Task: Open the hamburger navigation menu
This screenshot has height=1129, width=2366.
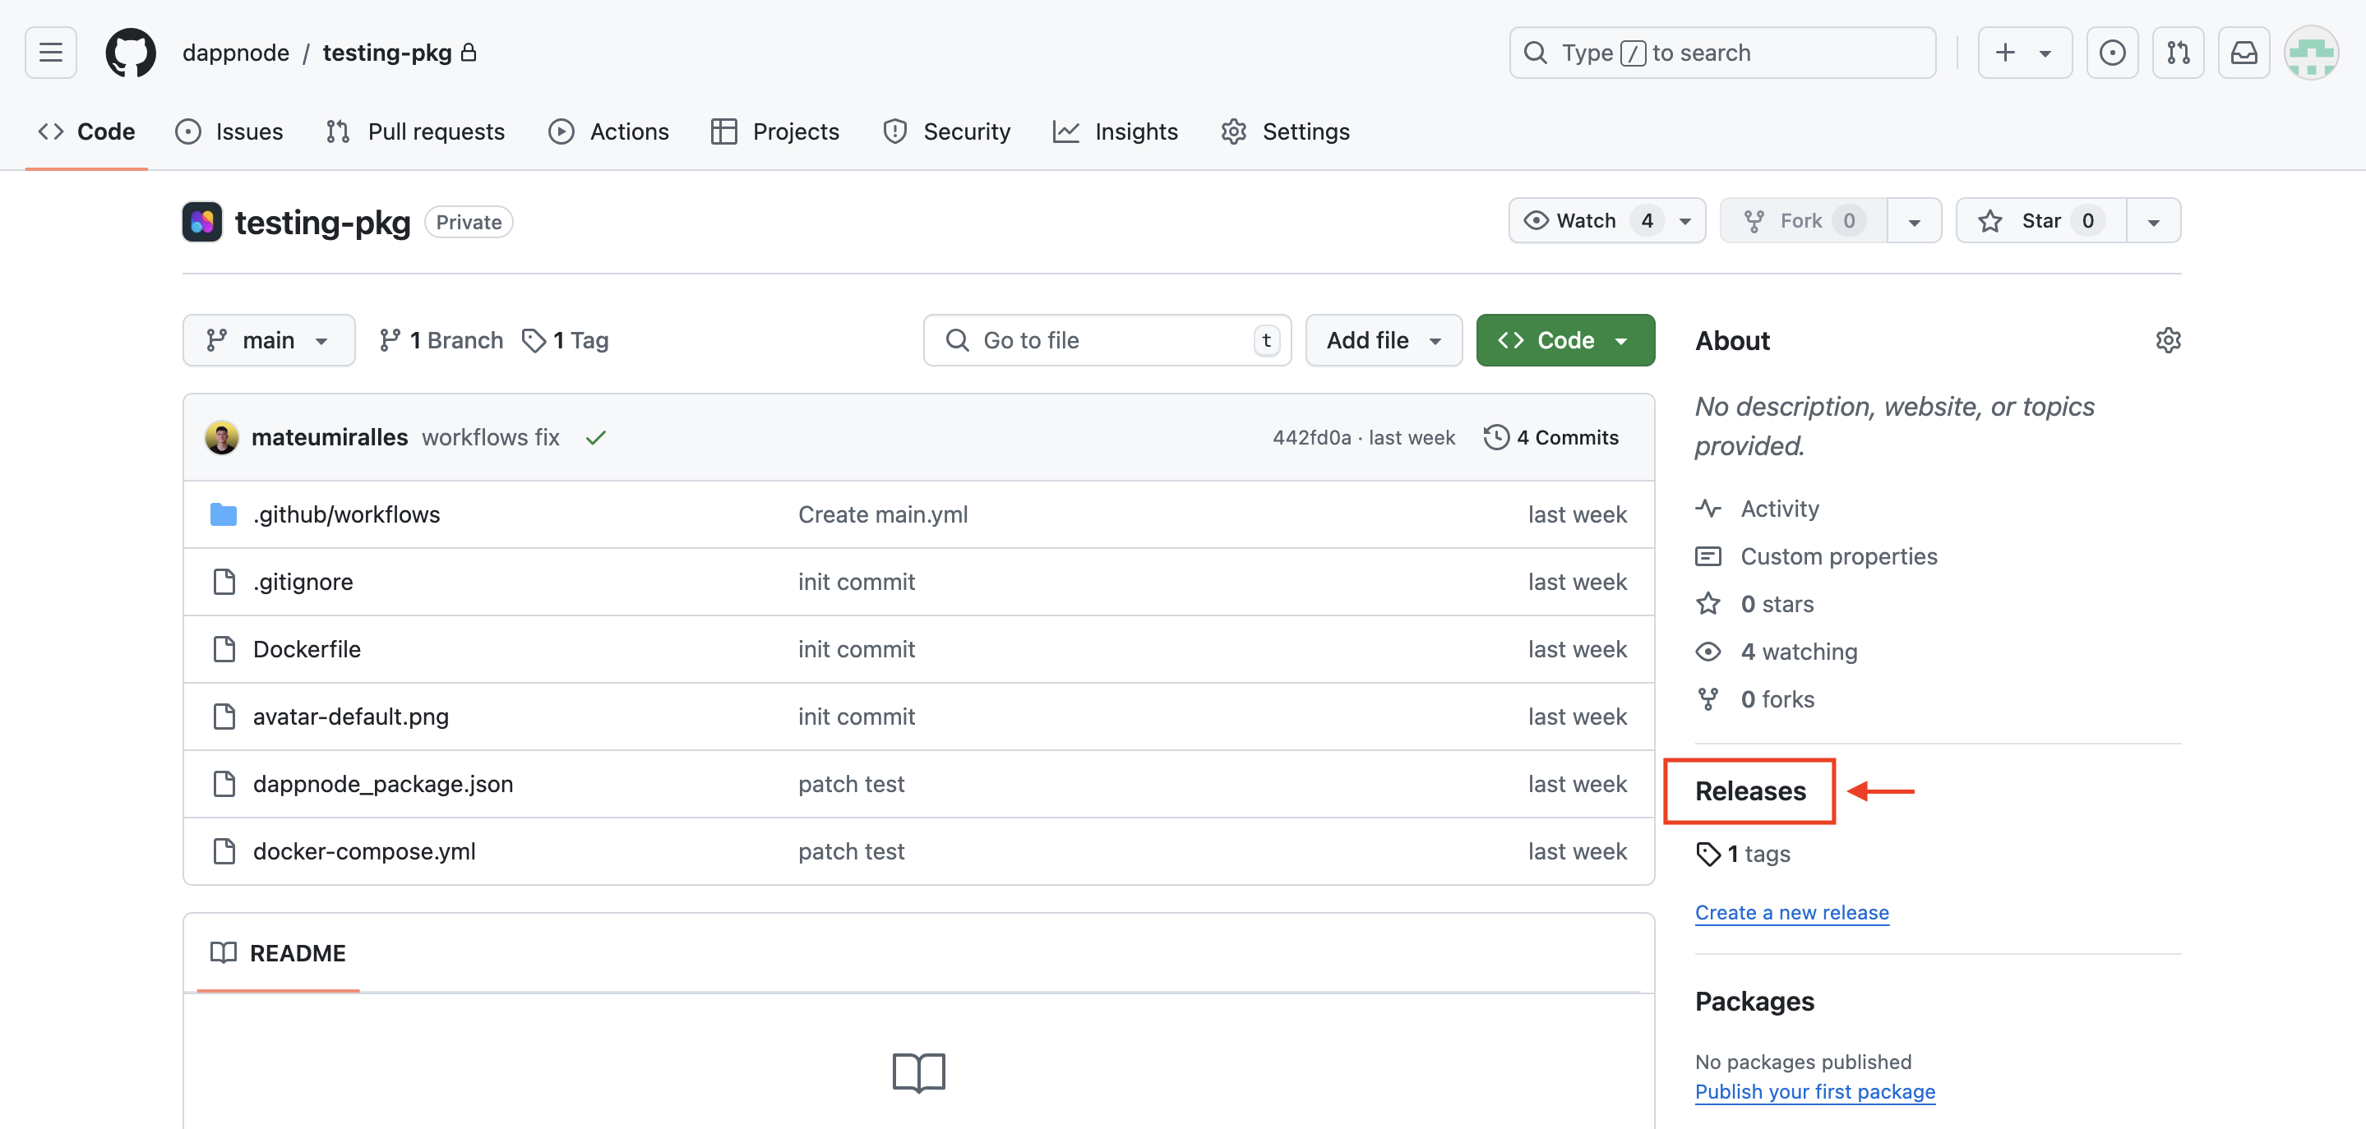Action: pyautogui.click(x=50, y=53)
